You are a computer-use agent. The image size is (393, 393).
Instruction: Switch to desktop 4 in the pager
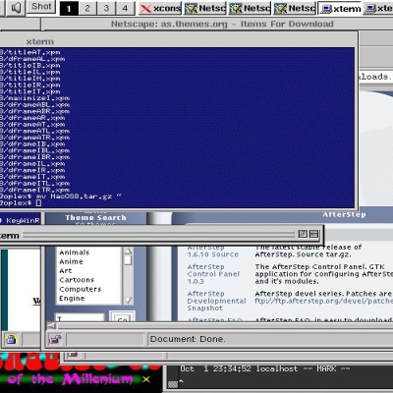[x=125, y=8]
